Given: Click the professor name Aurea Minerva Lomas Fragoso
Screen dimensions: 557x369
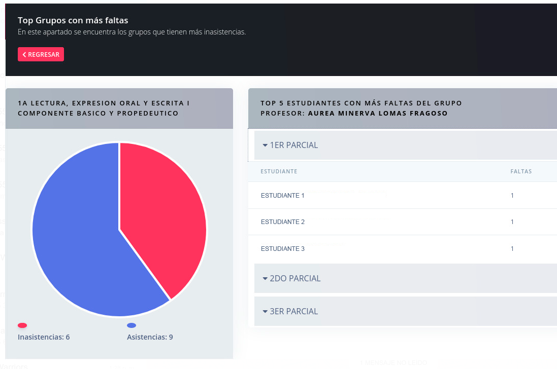Looking at the screenshot, I should pyautogui.click(x=378, y=114).
